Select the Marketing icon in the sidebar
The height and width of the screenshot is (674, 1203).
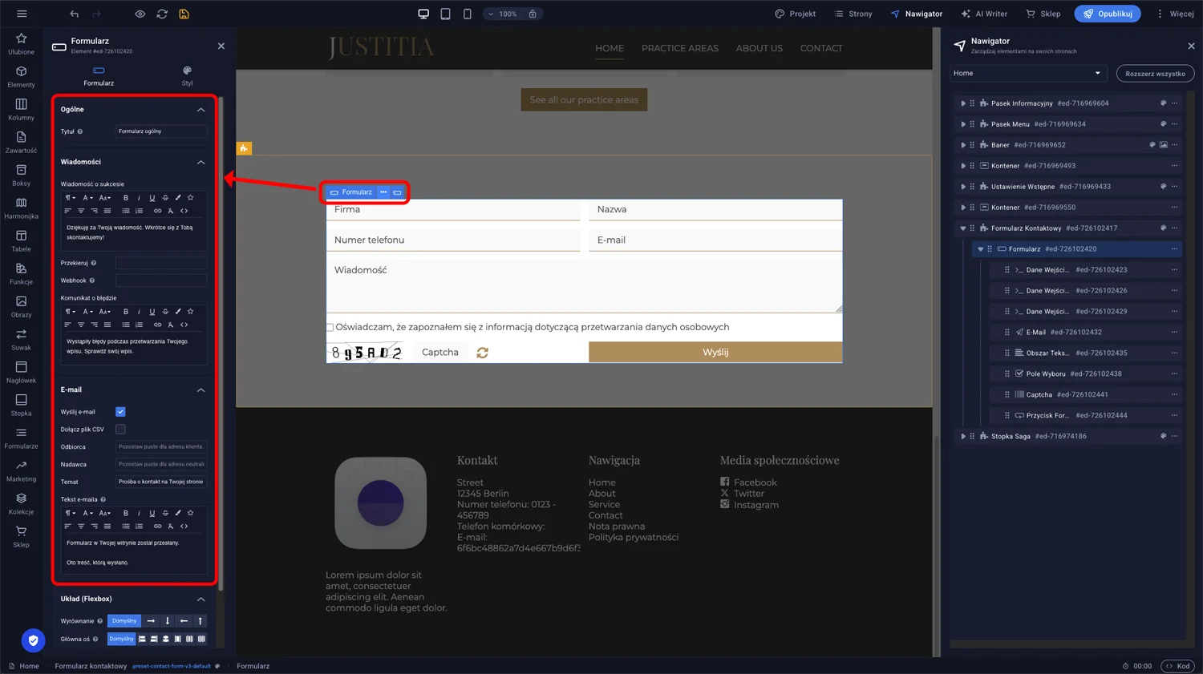point(21,473)
